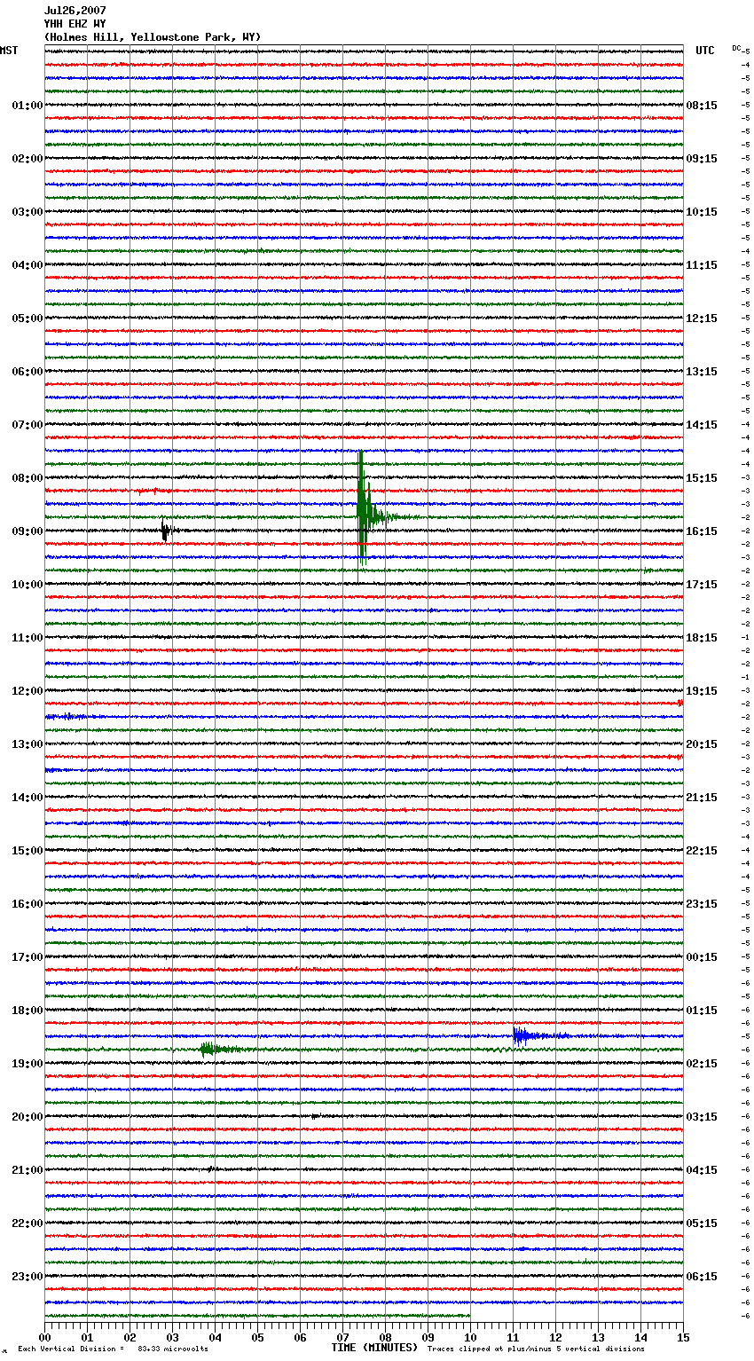Select the 21:00 MST time label
This screenshot has height=1361, width=754.
(27, 1170)
